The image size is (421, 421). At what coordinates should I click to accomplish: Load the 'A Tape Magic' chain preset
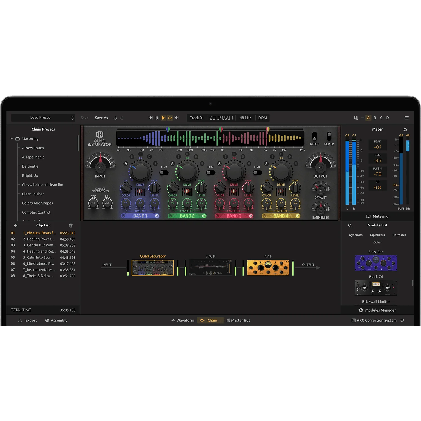coord(33,157)
